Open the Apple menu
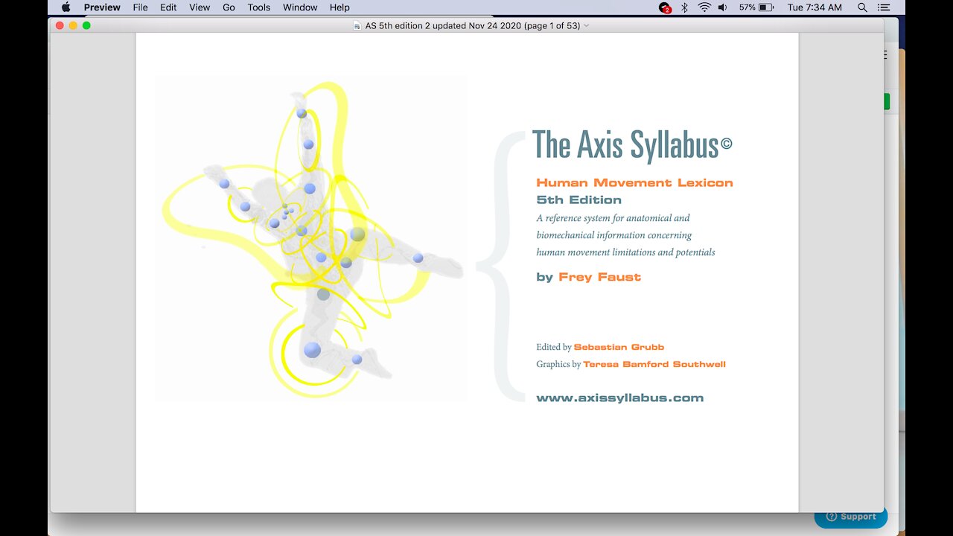This screenshot has width=953, height=536. click(x=66, y=7)
